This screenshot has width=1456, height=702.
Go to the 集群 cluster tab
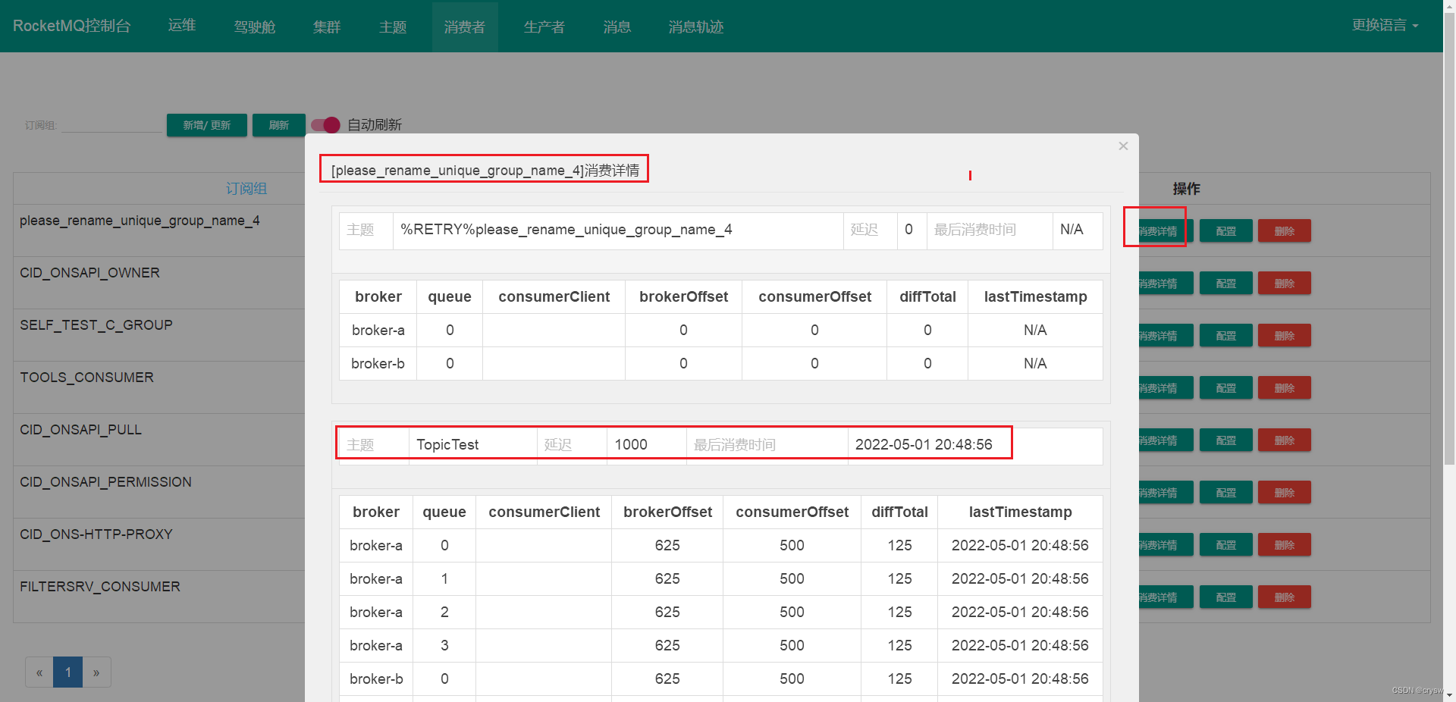tap(327, 27)
